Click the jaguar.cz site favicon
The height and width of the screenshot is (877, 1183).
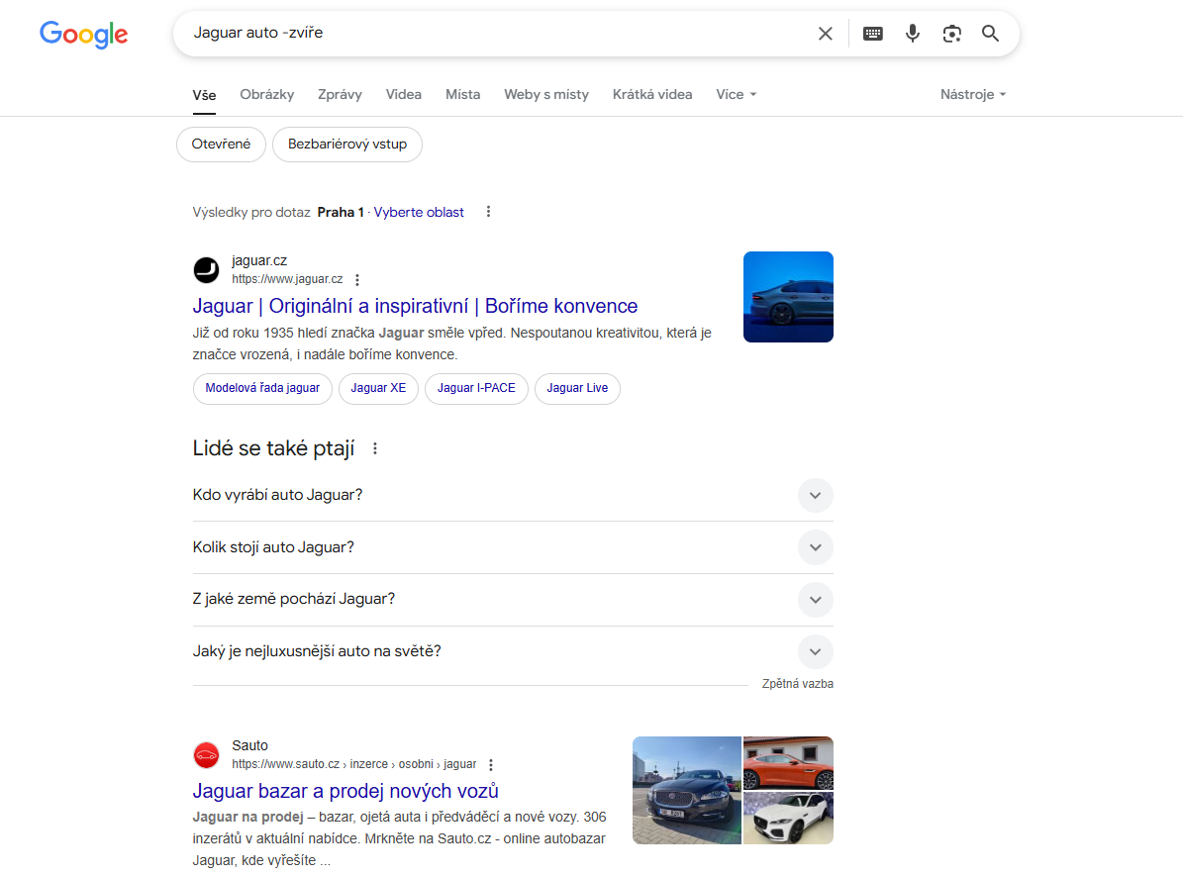point(206,270)
